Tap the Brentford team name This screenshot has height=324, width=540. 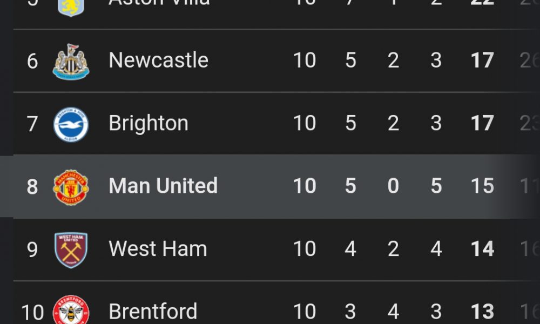pos(153,312)
